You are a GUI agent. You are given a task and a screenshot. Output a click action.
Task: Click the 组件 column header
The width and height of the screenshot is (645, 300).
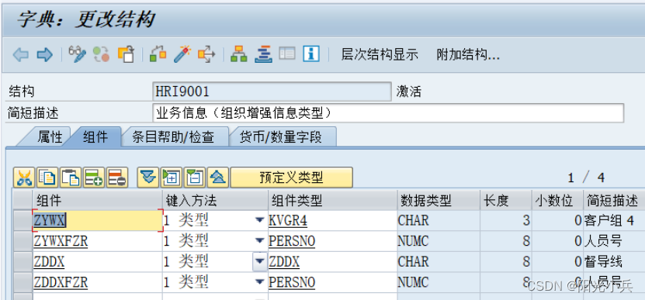98,200
